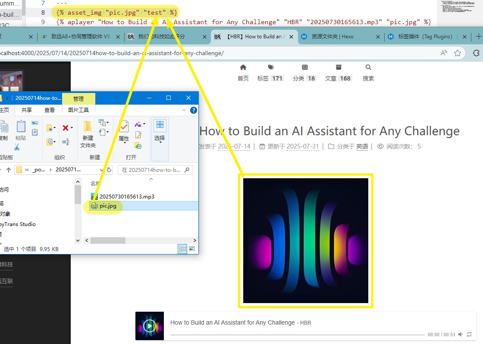Click the Select (选择) grid icon in Explorer
The image size is (483, 344).
tap(160, 125)
